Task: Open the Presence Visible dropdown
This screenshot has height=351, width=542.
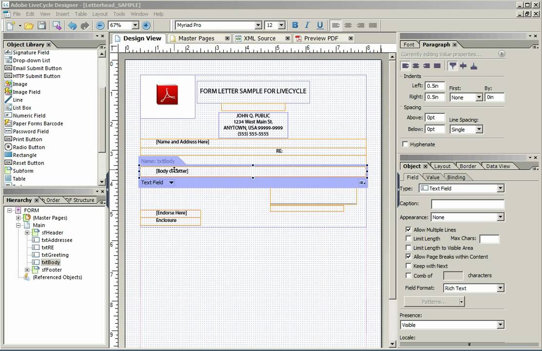Action: pos(500,325)
